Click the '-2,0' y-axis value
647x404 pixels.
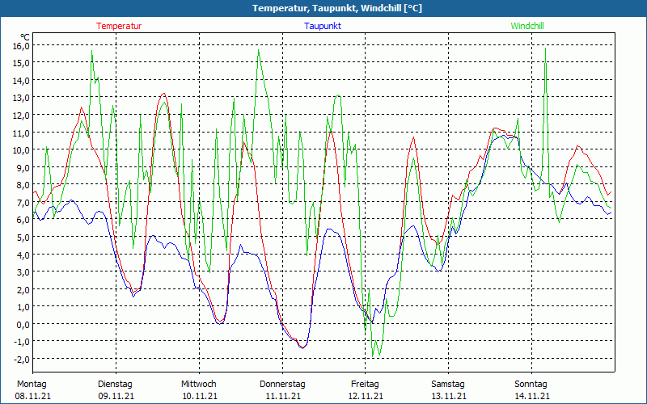click(x=22, y=360)
